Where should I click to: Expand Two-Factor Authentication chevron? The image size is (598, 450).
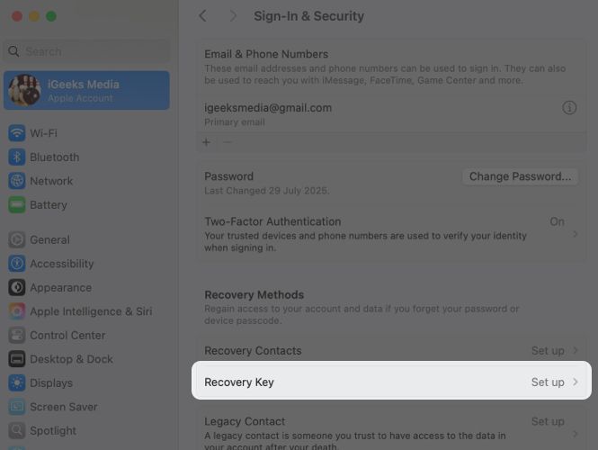tap(576, 234)
